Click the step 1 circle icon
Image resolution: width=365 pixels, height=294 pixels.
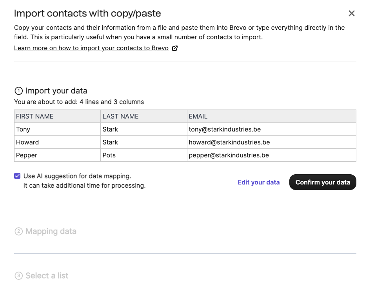[18, 91]
